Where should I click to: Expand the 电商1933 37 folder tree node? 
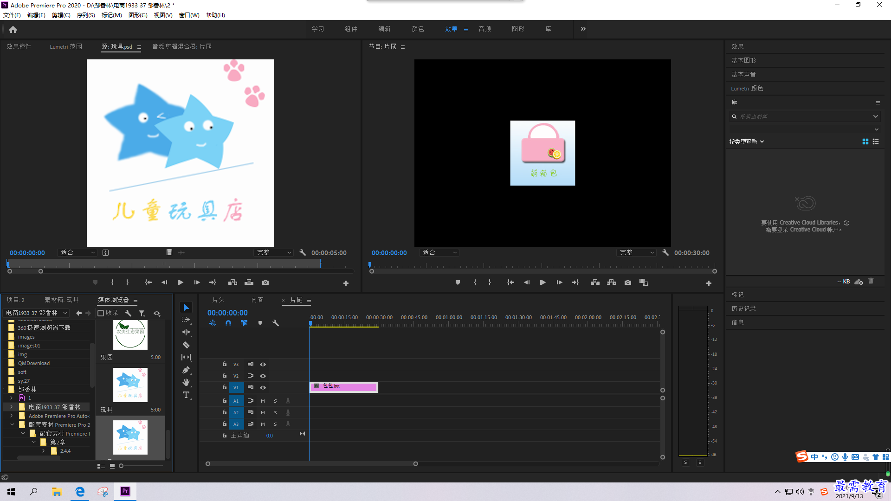click(x=11, y=407)
